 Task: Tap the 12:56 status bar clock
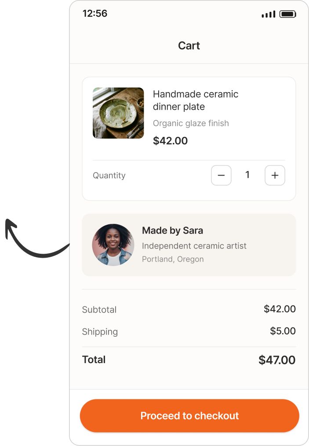point(95,13)
